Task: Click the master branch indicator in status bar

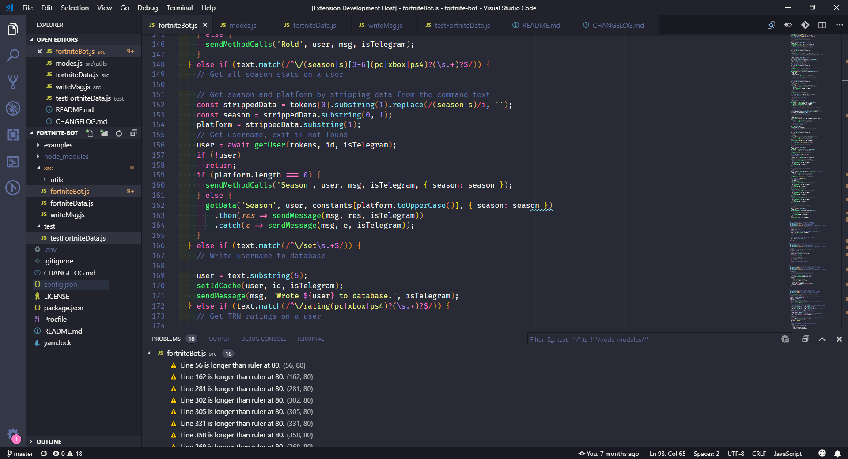Action: [x=20, y=454]
